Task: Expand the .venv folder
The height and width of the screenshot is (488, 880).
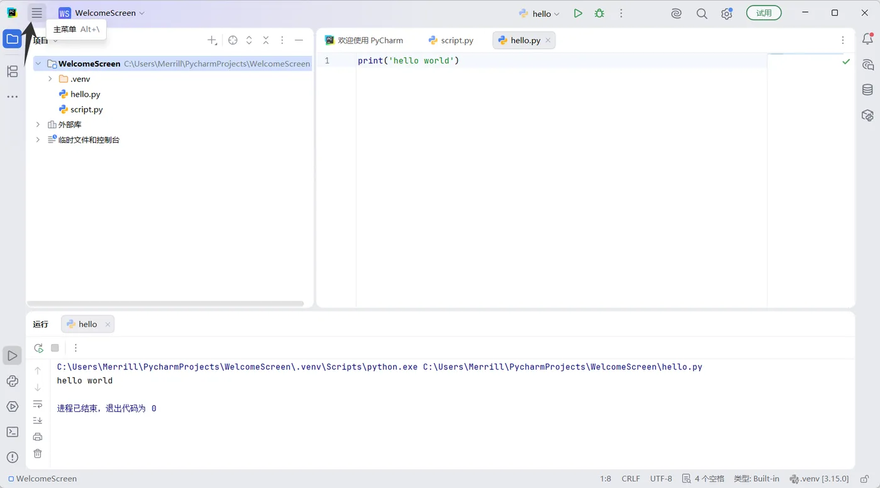Action: pos(50,79)
